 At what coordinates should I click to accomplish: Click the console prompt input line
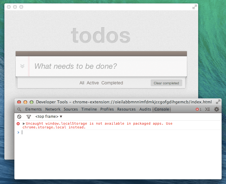point(119,132)
